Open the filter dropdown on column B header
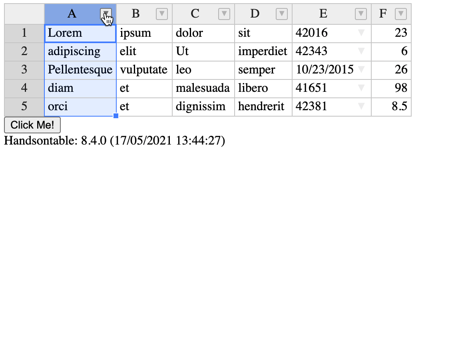470x345 pixels. pos(161,14)
